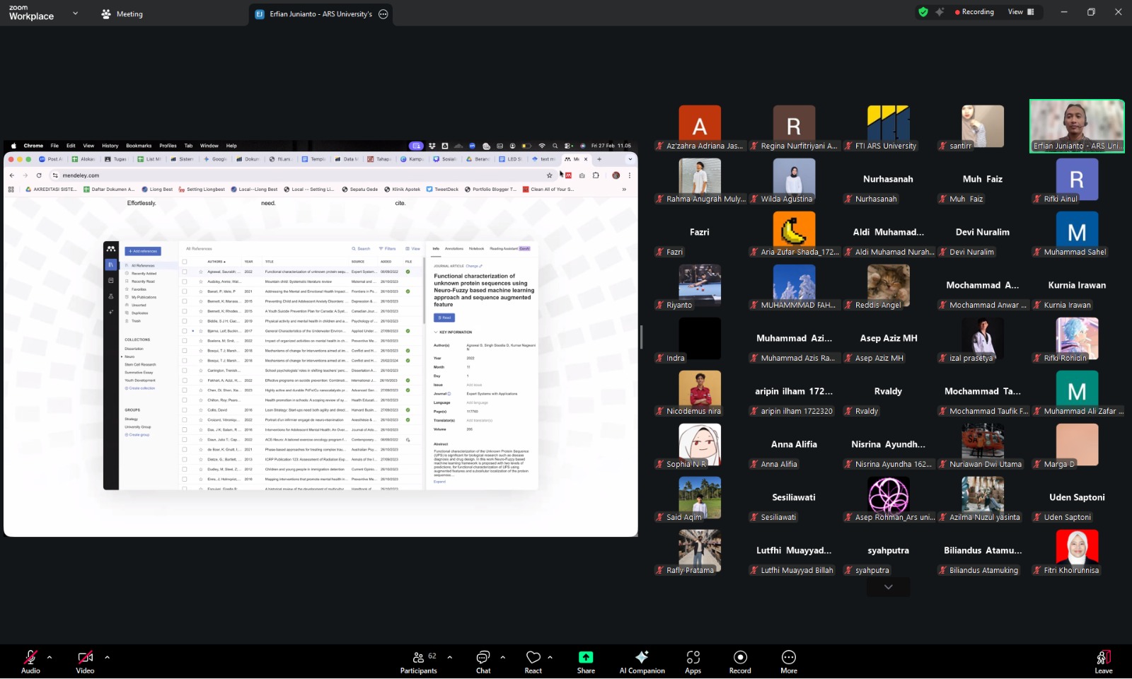Switch to the Meeting tab
This screenshot has height=679, width=1132.
coord(122,14)
